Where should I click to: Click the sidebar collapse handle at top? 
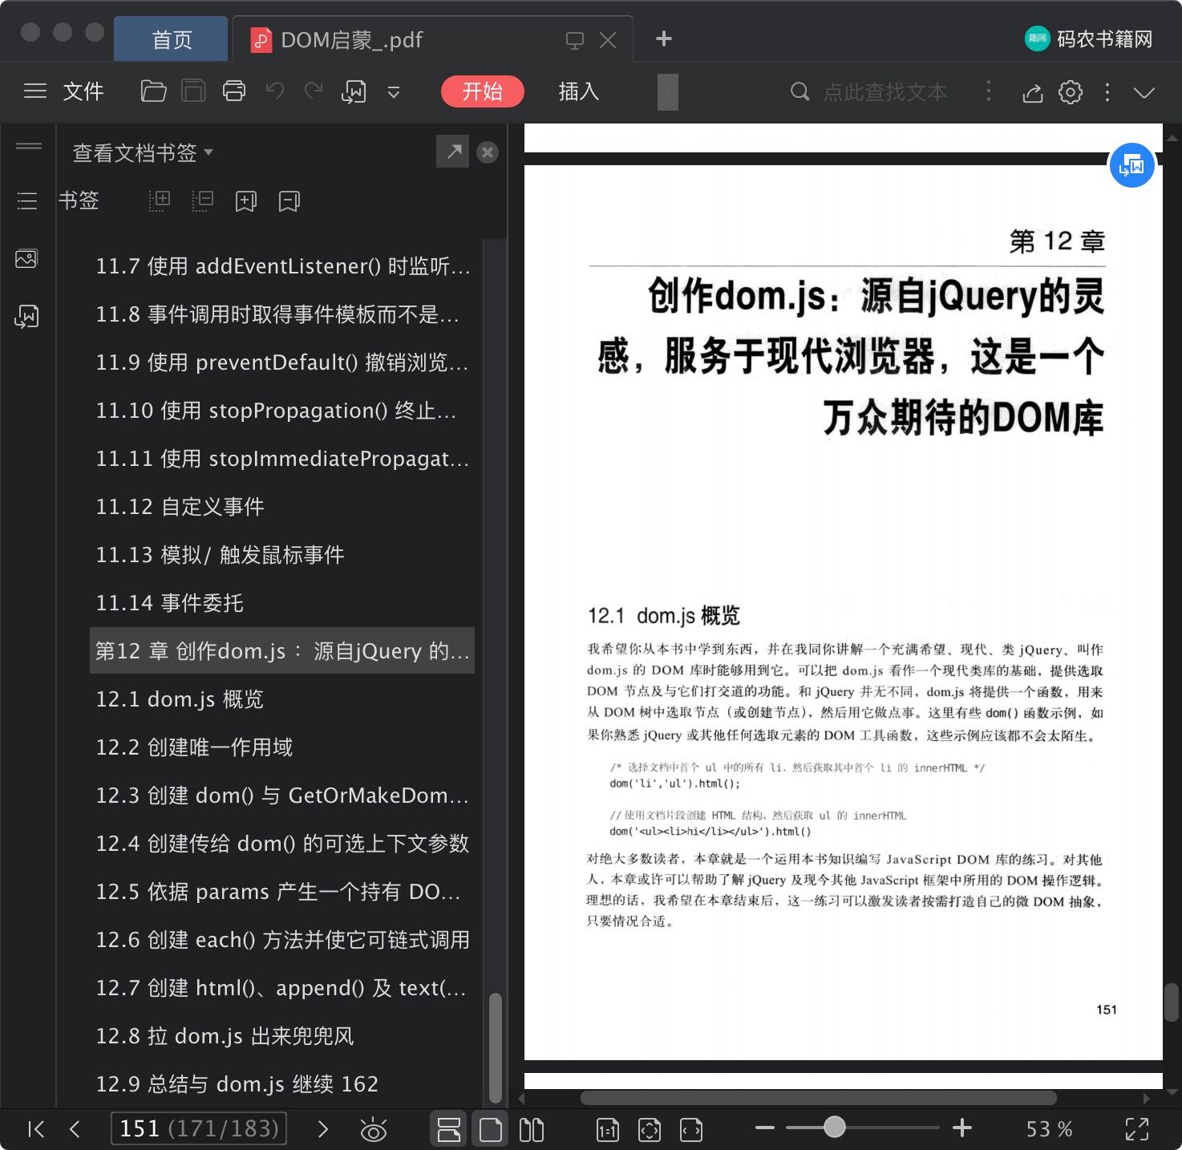[29, 146]
